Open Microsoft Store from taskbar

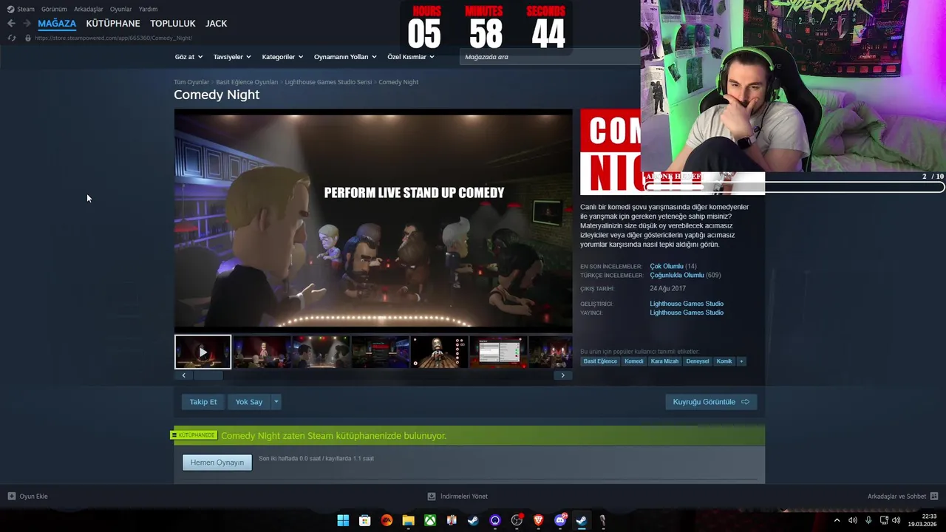pyautogui.click(x=364, y=520)
